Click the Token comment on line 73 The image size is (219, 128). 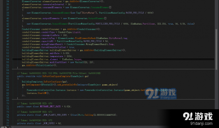point(35,112)
